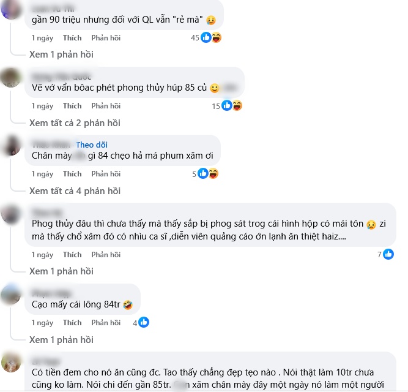Image resolution: width=408 pixels, height=392 pixels.
Task: Click the like icon beside count 4
Action: [144, 322]
